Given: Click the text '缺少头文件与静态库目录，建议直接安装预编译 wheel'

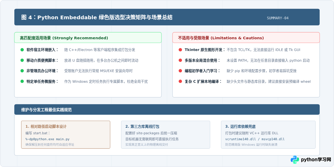Looking at the screenshot, I should point(269,81).
